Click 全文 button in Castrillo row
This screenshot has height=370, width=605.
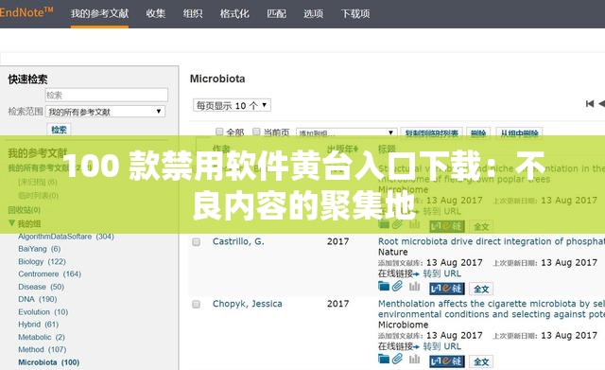point(481,289)
